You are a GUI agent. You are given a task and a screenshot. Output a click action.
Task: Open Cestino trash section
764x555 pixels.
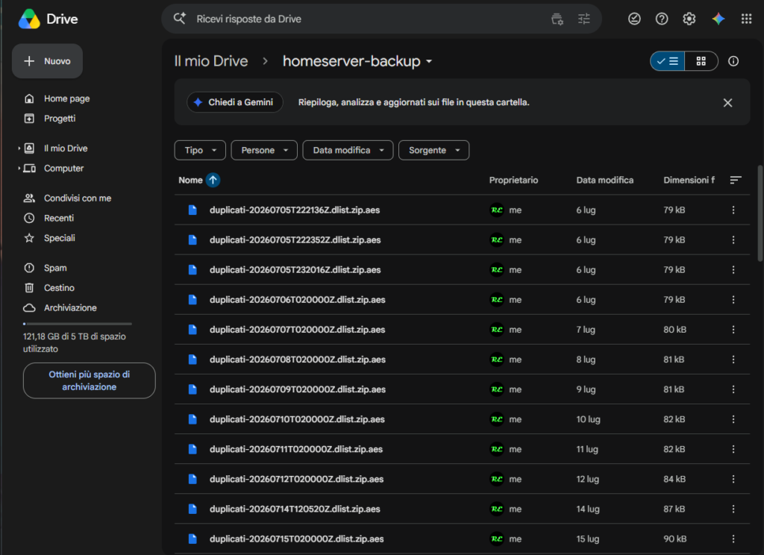(x=59, y=287)
